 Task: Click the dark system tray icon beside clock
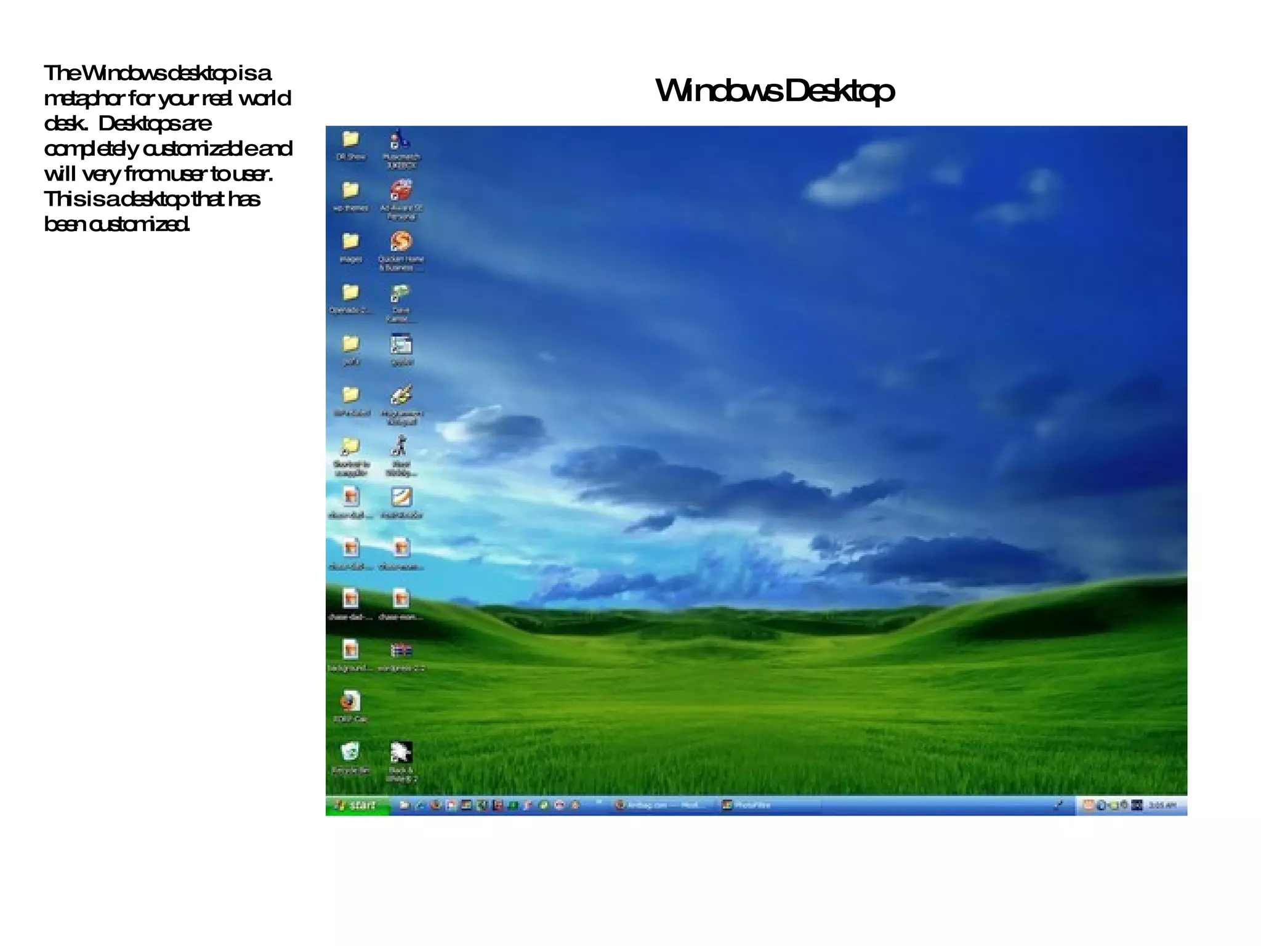click(x=1137, y=805)
